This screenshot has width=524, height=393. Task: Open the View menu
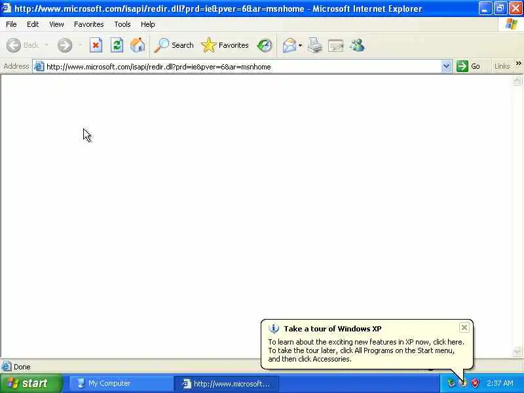coord(56,24)
